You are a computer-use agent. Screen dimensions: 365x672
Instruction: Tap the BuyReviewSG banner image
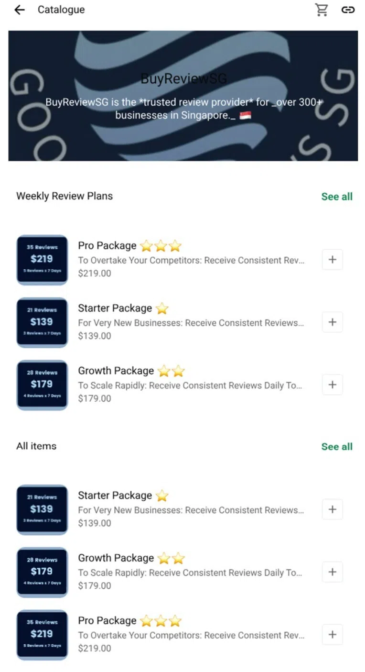(183, 96)
